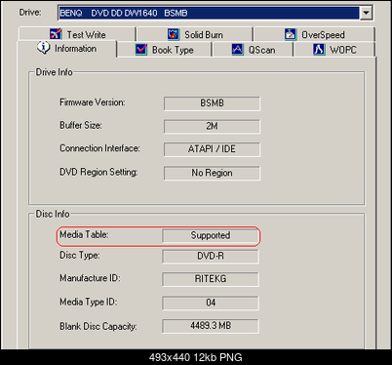Click the Information tab's info icon
392x365 pixels.
coord(44,48)
